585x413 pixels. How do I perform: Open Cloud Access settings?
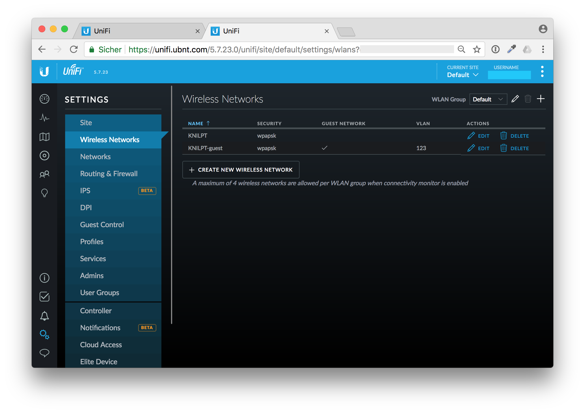point(113,345)
